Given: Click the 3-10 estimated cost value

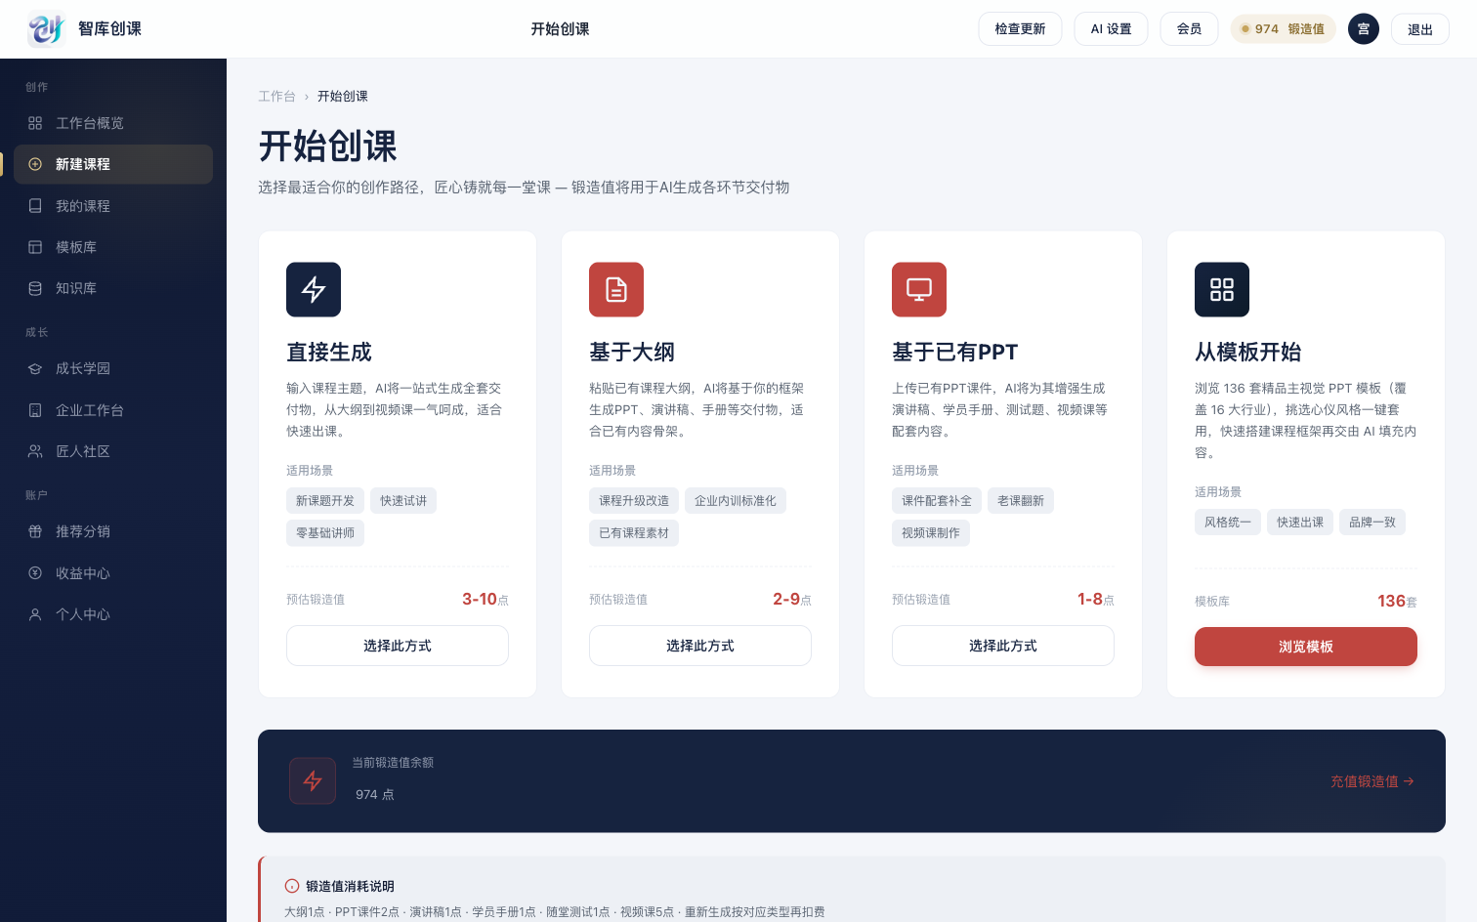Looking at the screenshot, I should 480,600.
